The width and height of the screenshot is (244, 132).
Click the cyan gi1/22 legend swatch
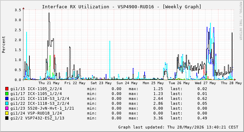[7, 103]
